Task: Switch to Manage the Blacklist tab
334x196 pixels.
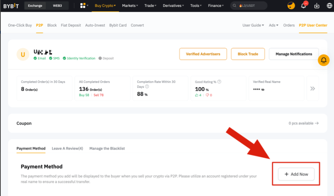Action: (107, 148)
